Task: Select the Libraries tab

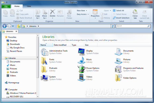Action: [10, 31]
